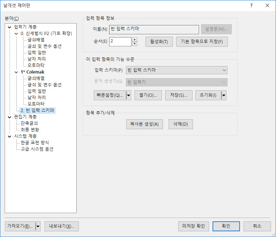Select 낱자 처리 under 신세벌식 P2
This screenshot has width=276, height=237.
(37, 59)
